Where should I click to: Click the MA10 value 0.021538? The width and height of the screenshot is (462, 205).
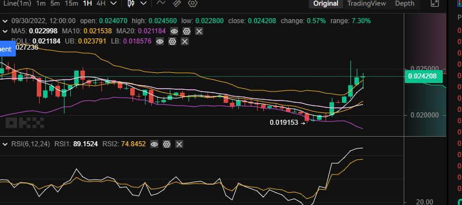[97, 31]
